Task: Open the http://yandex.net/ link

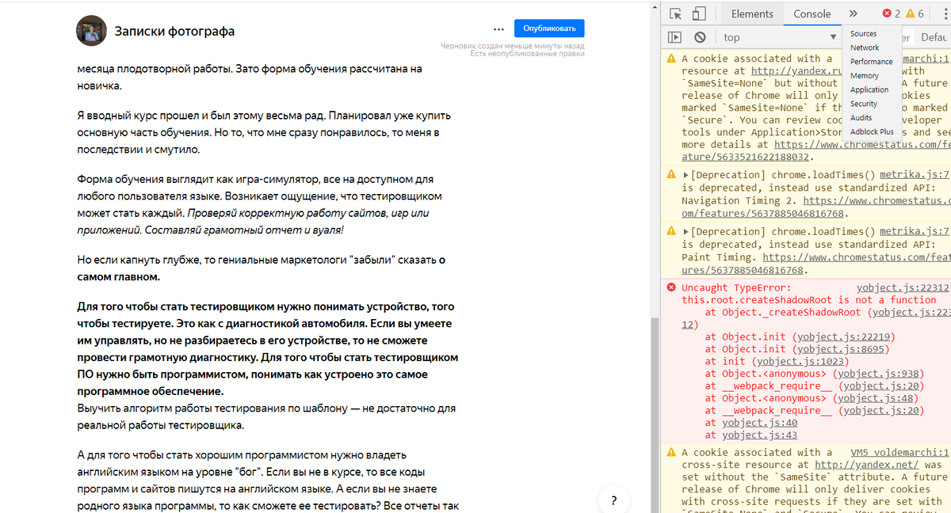Action: (867, 465)
